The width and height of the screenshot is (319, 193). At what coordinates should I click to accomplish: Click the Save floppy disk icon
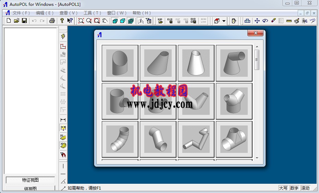tap(24, 21)
